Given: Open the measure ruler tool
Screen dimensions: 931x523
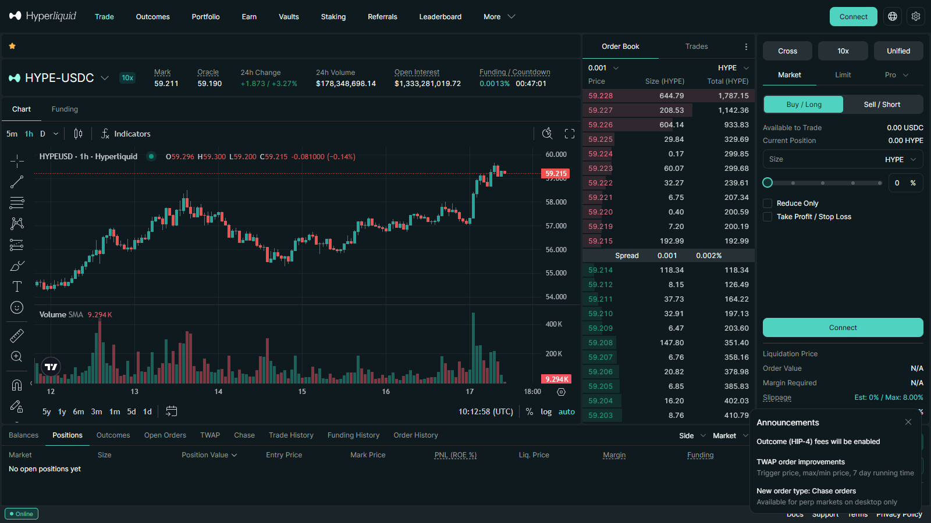Looking at the screenshot, I should (x=17, y=336).
